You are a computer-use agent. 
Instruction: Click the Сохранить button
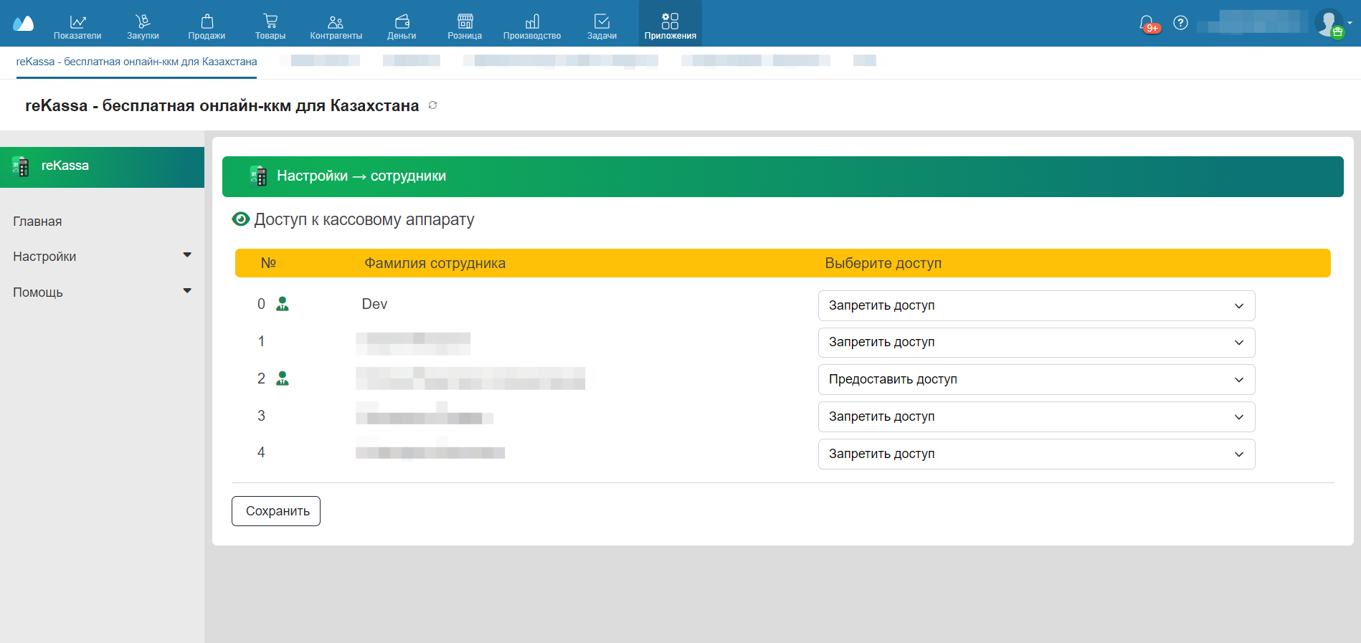[276, 511]
